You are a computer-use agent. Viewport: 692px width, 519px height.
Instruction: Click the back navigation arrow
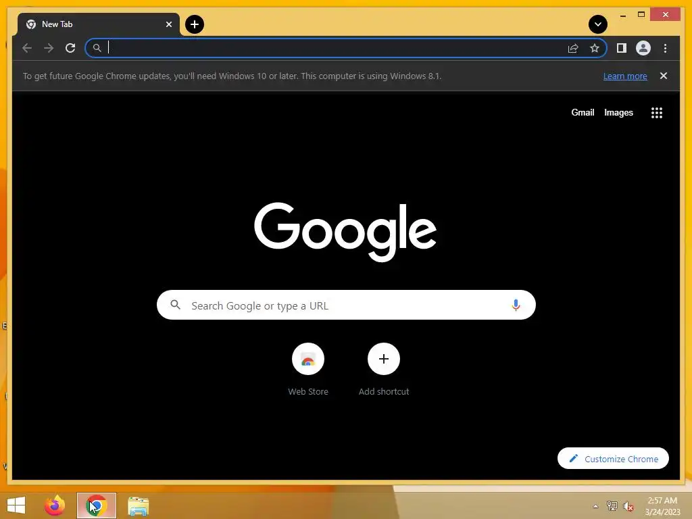(27, 48)
